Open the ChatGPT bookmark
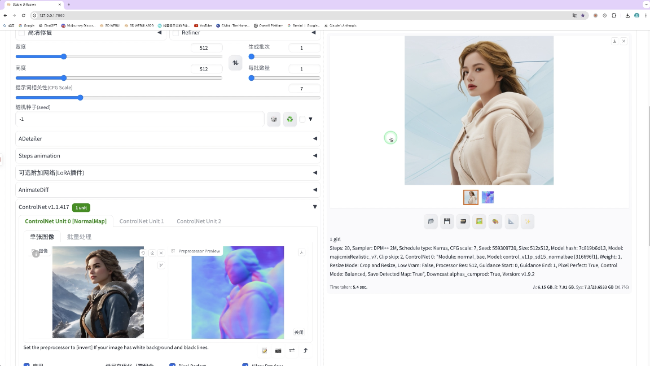Image resolution: width=650 pixels, height=366 pixels. coord(47,25)
